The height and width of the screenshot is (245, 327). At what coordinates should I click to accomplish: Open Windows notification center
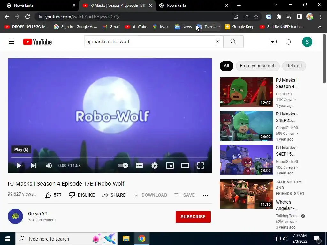point(317,239)
